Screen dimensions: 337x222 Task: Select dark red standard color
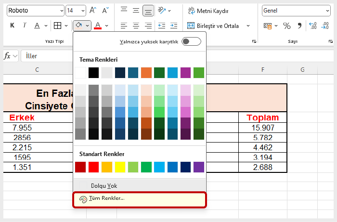point(80,167)
